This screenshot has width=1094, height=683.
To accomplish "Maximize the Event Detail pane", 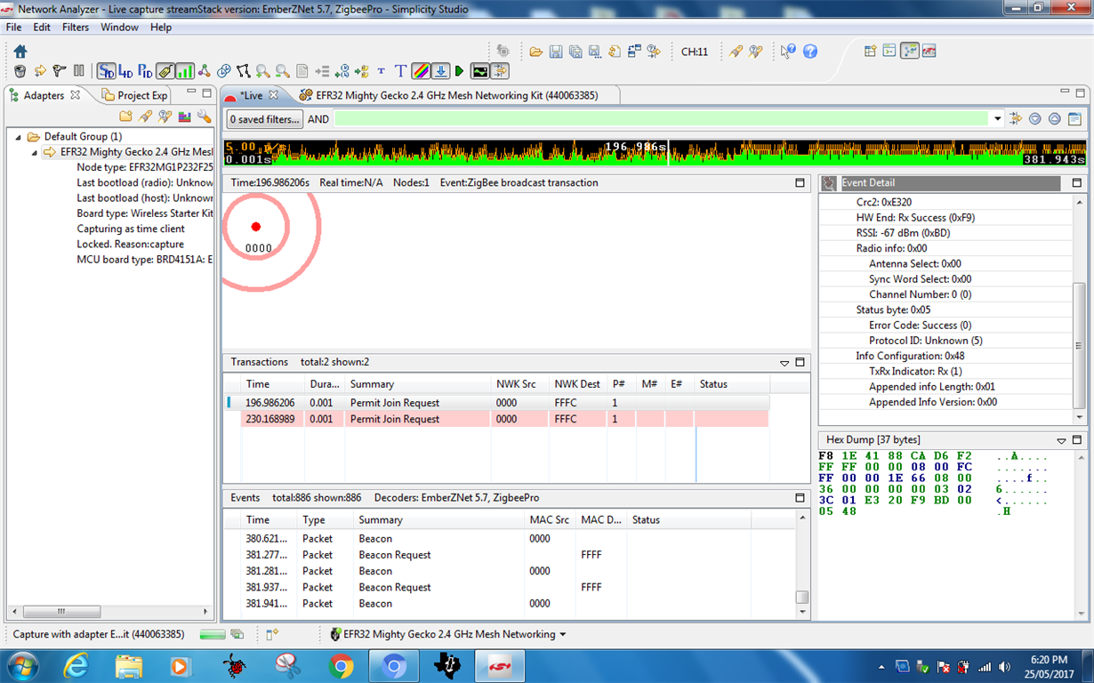I will pos(1077,183).
